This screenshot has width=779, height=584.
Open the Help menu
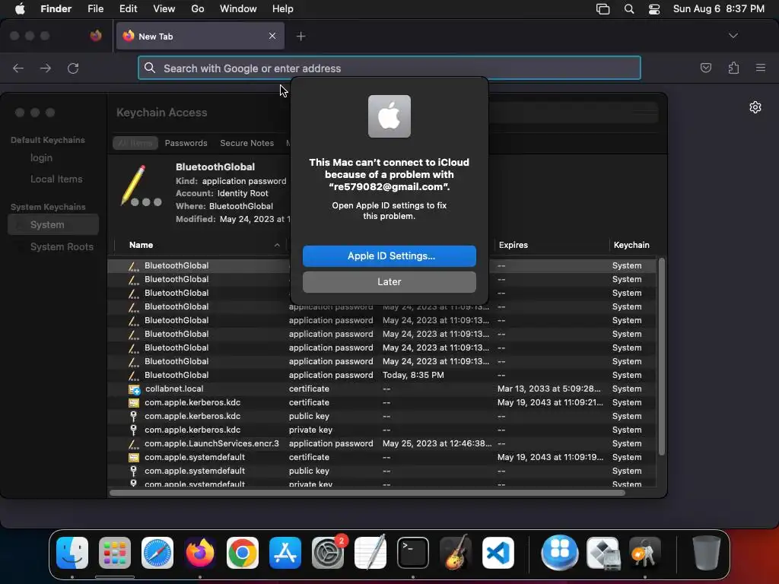pos(283,9)
